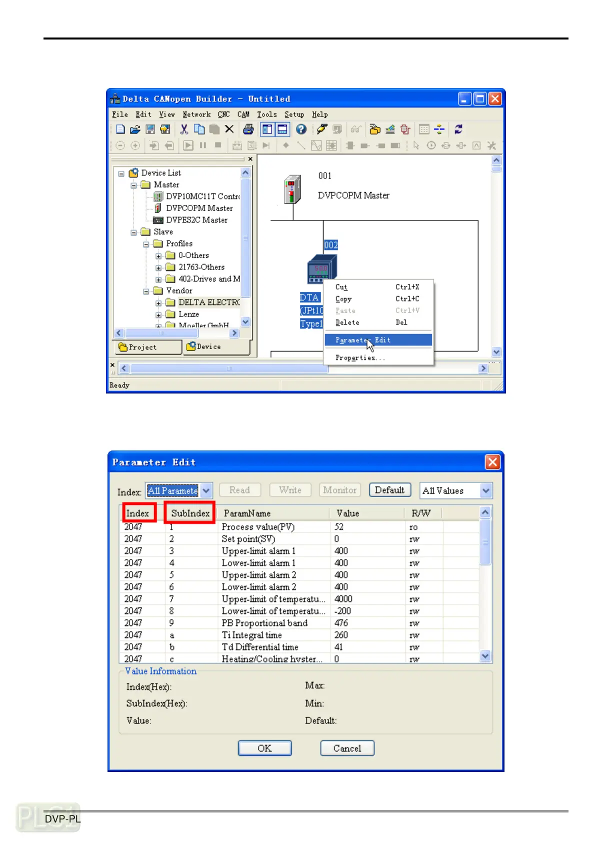This screenshot has height=842, width=595.
Task: Select the PB Proportional band parameter row
Action: 264,623
